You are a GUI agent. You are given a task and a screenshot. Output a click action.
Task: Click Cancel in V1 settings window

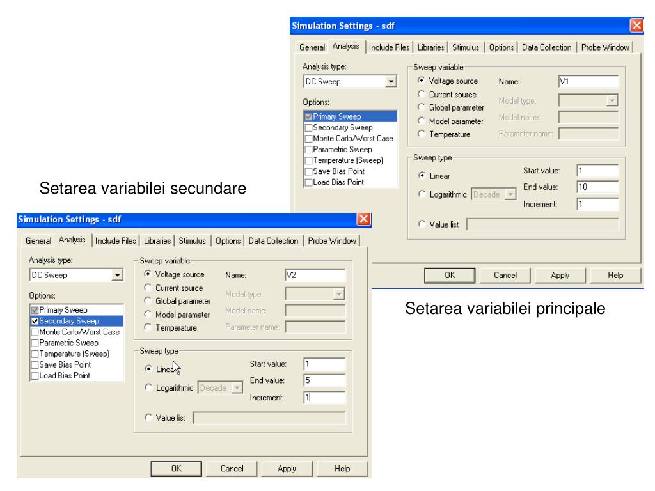tap(505, 275)
